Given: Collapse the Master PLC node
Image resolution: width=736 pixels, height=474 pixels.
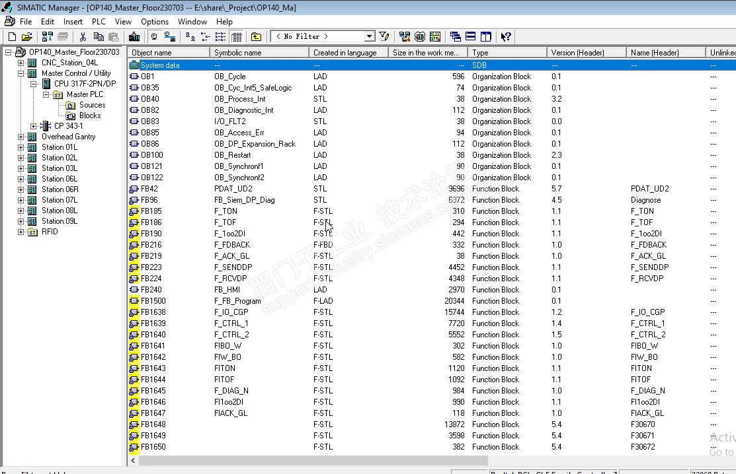Looking at the screenshot, I should (x=46, y=94).
